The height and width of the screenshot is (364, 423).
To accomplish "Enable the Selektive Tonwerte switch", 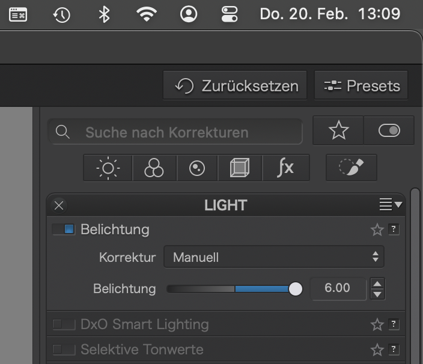I will click(64, 350).
